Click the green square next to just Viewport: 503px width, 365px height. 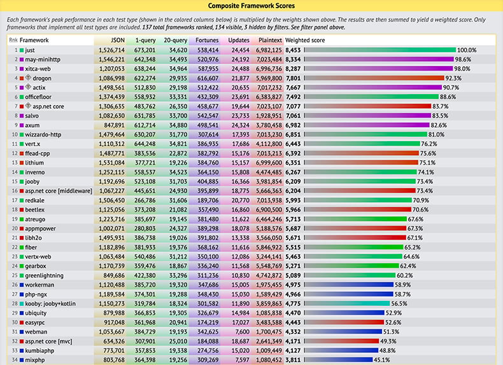tap(22, 50)
